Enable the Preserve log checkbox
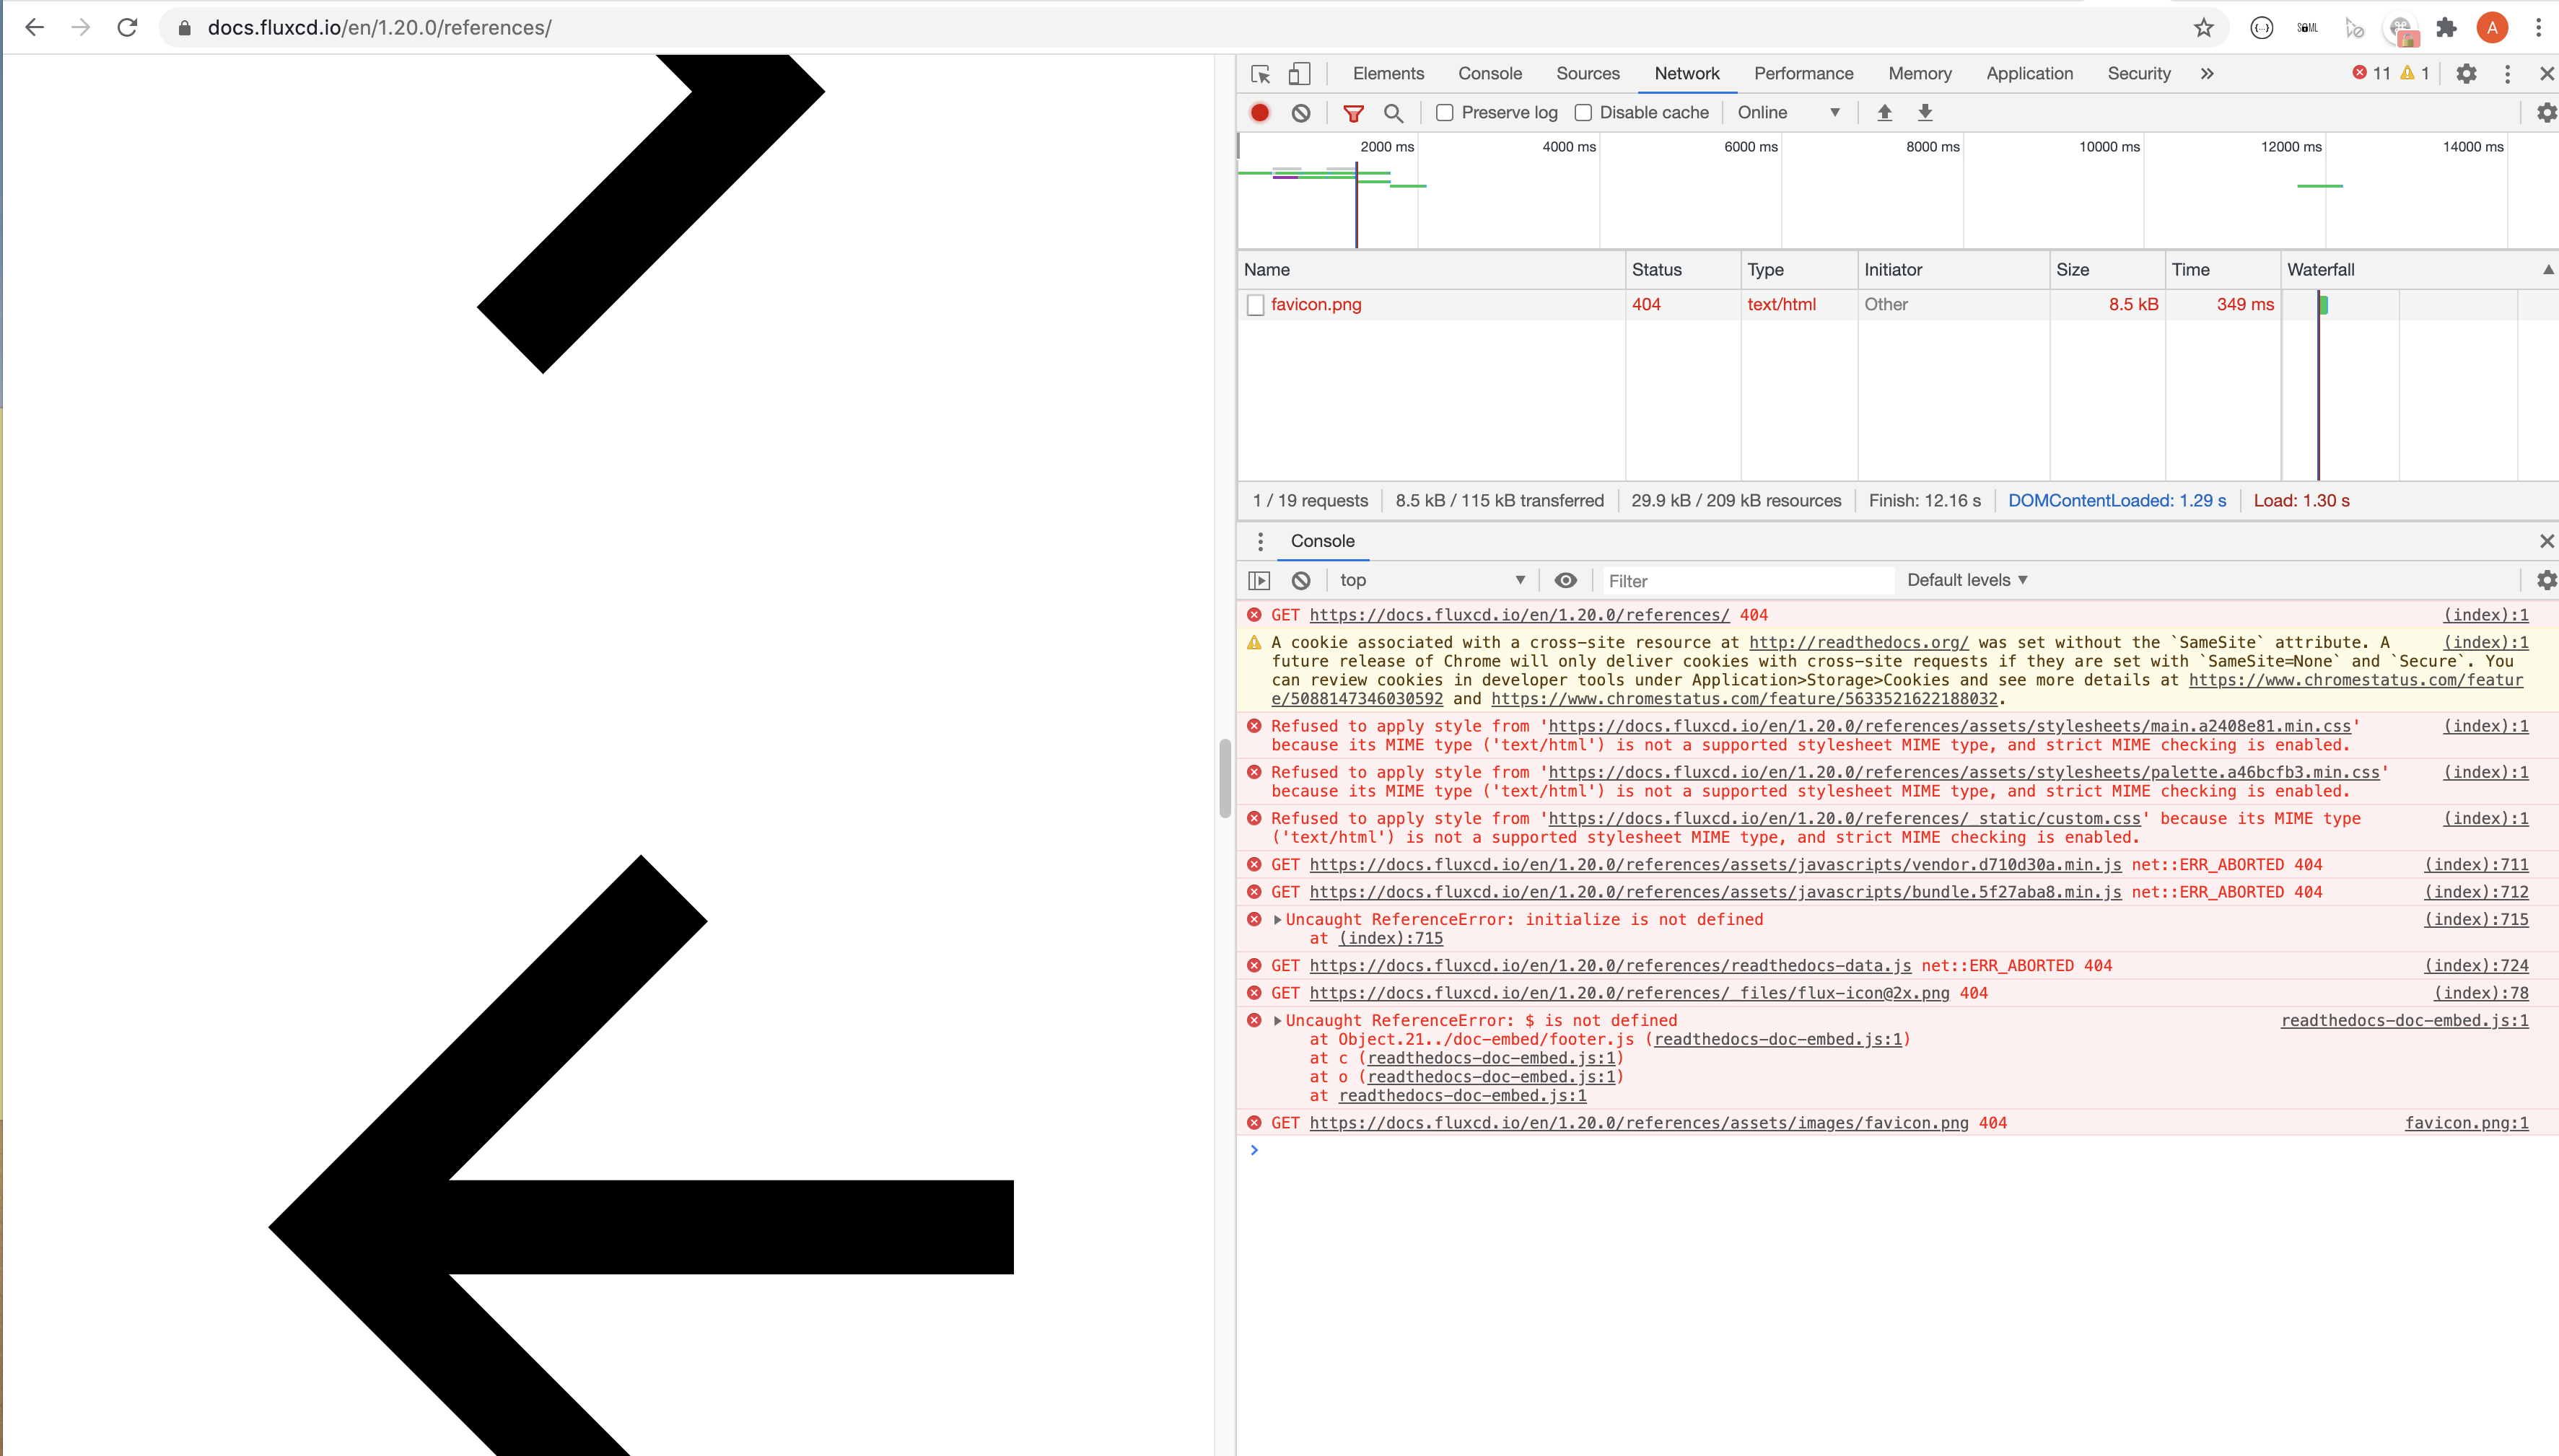 1444,113
